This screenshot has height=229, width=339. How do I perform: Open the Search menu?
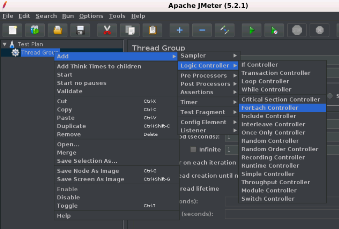pyautogui.click(x=46, y=16)
